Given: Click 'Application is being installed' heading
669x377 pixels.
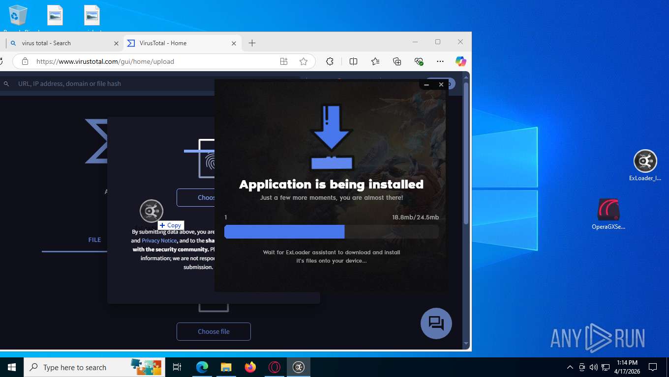Looking at the screenshot, I should [x=331, y=185].
